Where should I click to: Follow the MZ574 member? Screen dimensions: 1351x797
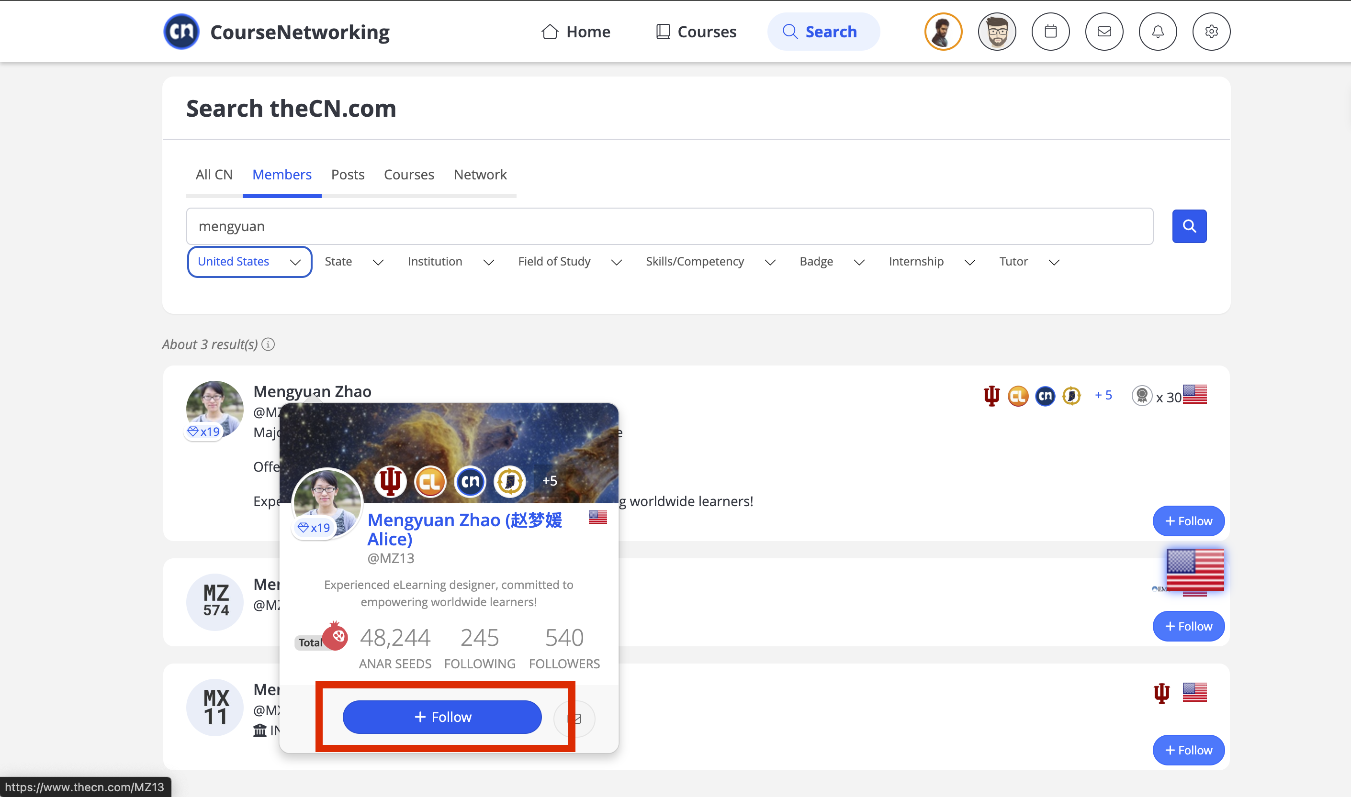point(1188,626)
